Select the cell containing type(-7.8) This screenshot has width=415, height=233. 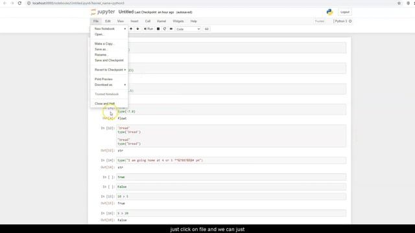(231, 109)
